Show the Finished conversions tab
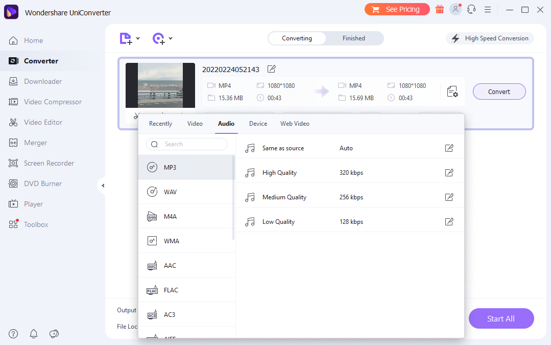Image resolution: width=551 pixels, height=345 pixels. [354, 38]
